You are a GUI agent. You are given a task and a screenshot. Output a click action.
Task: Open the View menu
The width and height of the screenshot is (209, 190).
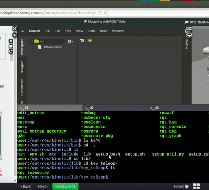[x=79, y=31]
